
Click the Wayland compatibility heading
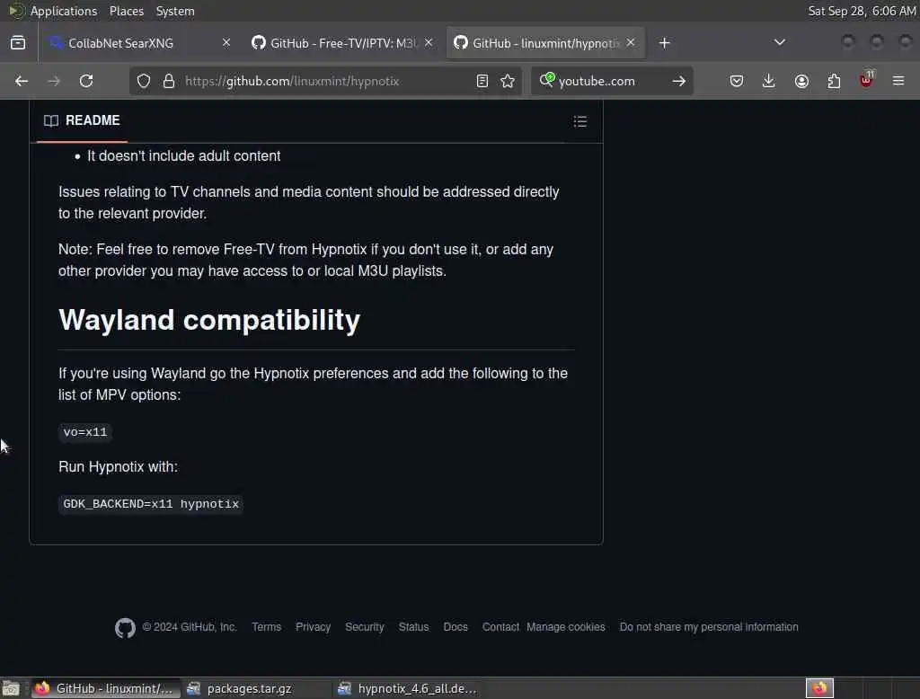tap(209, 321)
